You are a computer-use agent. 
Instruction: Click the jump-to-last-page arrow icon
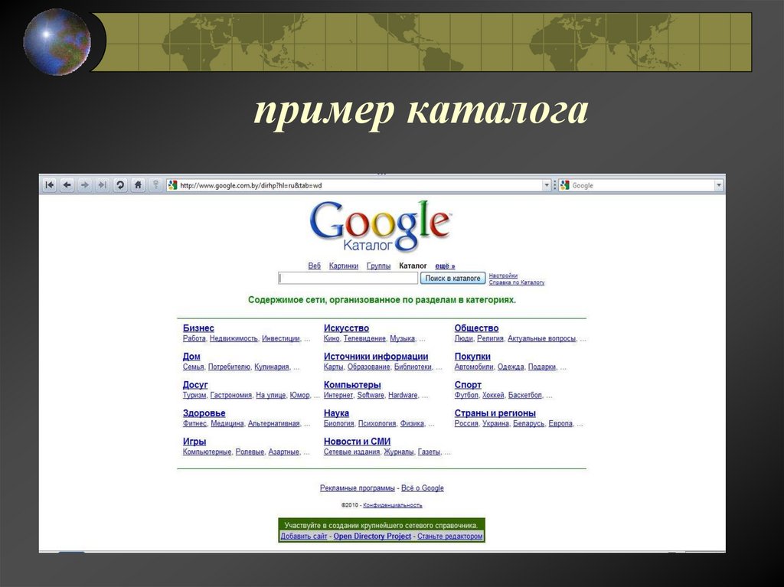click(x=102, y=184)
